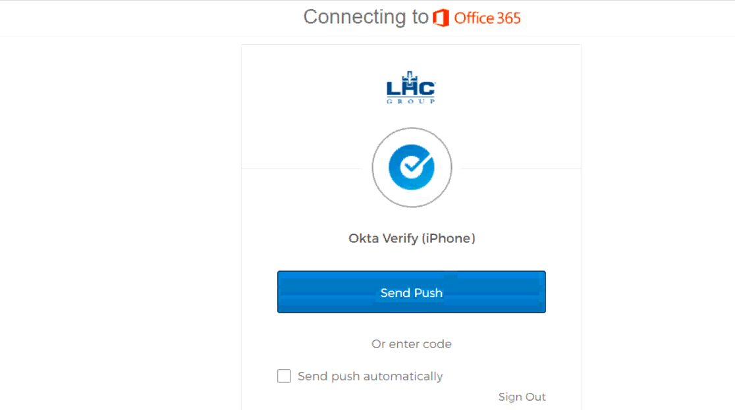Click the orange 'Office' wordmark text
735x410 pixels.
point(474,18)
